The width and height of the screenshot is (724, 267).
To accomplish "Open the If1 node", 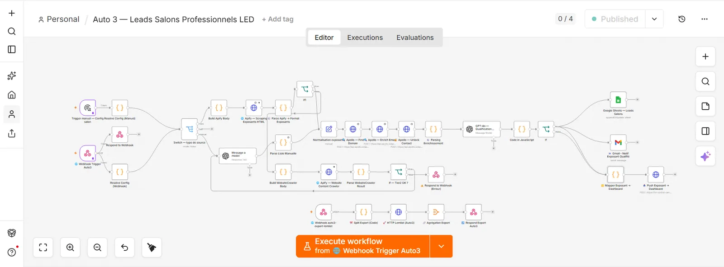I will (305, 89).
